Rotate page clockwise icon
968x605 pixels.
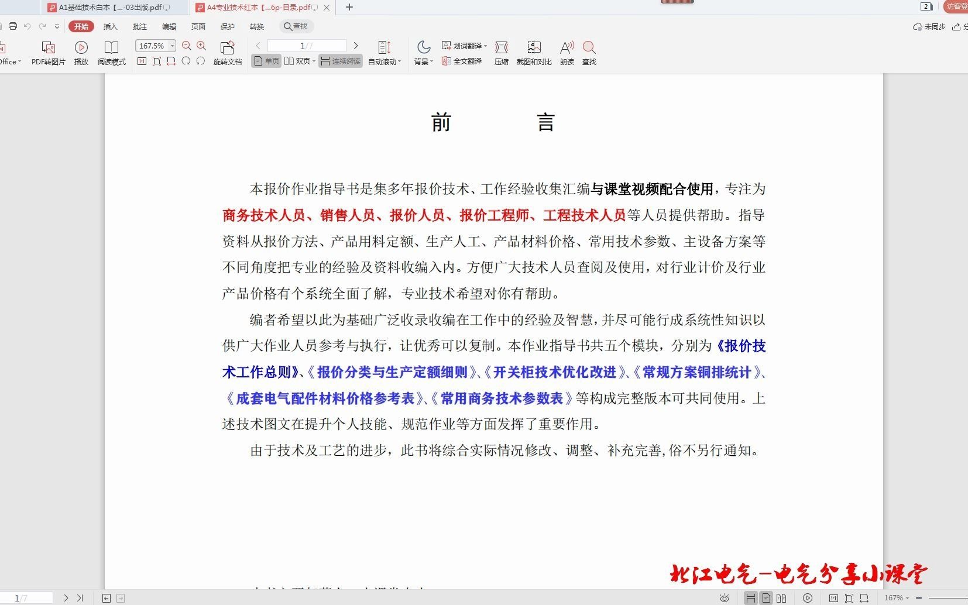click(x=186, y=61)
